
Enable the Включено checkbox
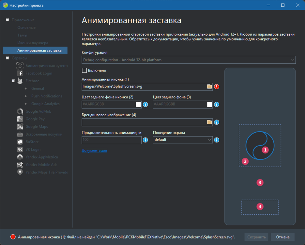84,70
